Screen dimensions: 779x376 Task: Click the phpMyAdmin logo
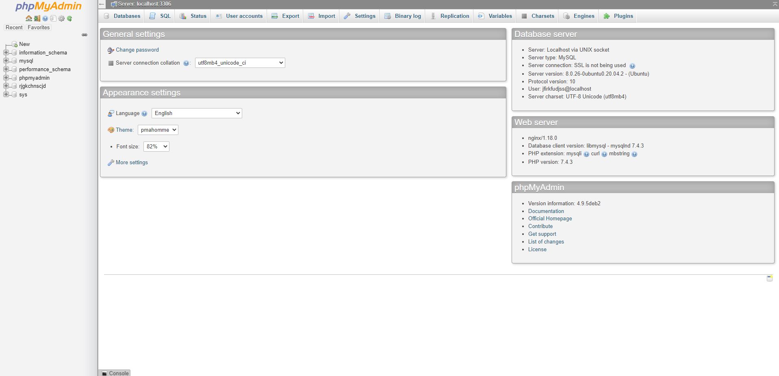48,6
